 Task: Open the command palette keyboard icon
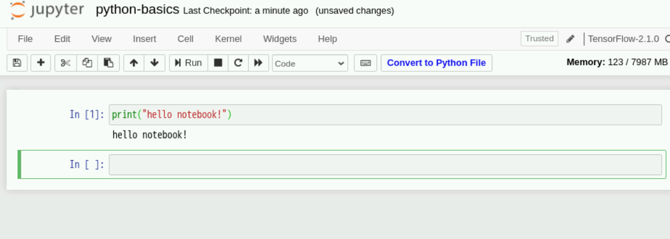[x=365, y=63]
